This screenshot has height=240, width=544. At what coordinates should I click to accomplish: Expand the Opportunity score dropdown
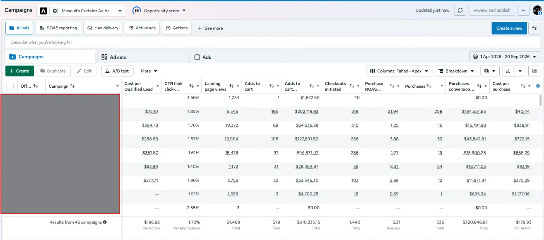(x=184, y=11)
